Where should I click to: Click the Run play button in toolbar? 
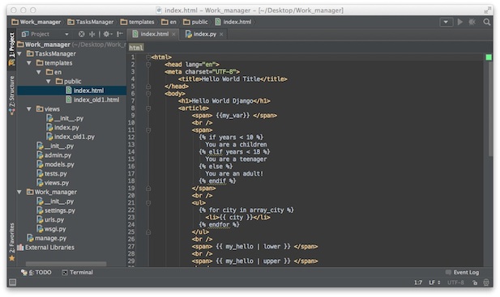point(459,22)
